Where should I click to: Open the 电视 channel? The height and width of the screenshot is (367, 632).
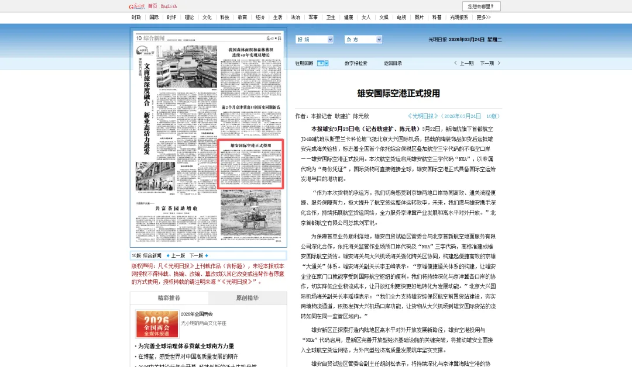[401, 18]
